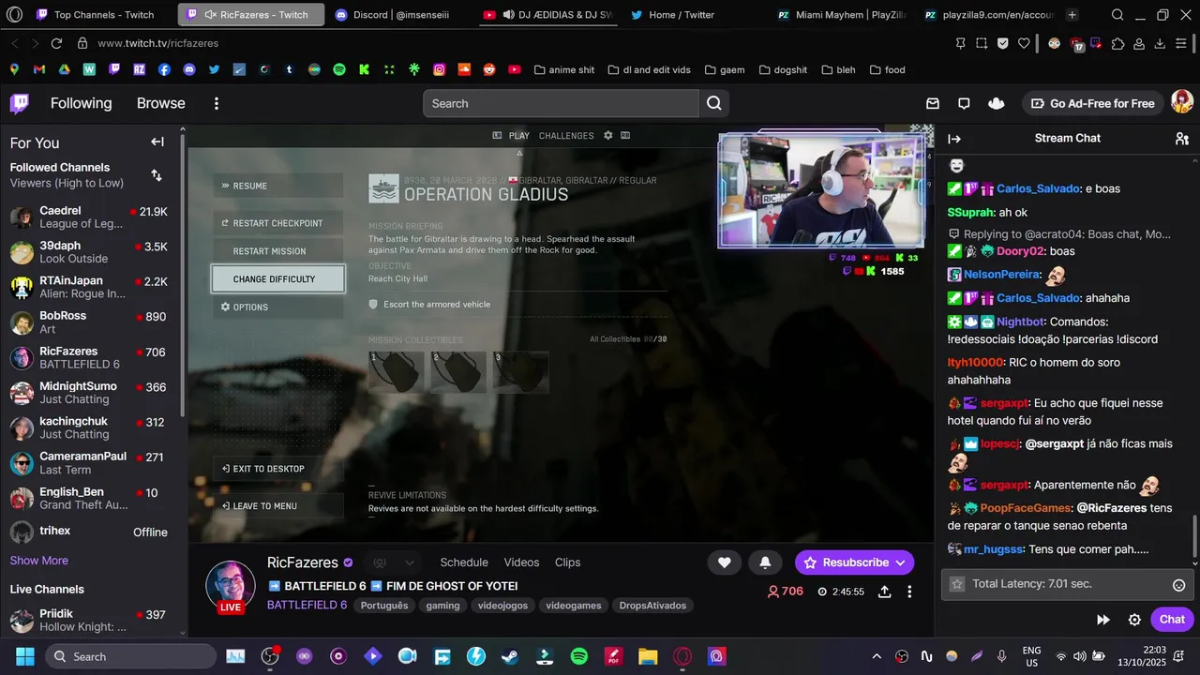Click Go Ad-Free for Free button
The height and width of the screenshot is (675, 1200).
coord(1092,103)
